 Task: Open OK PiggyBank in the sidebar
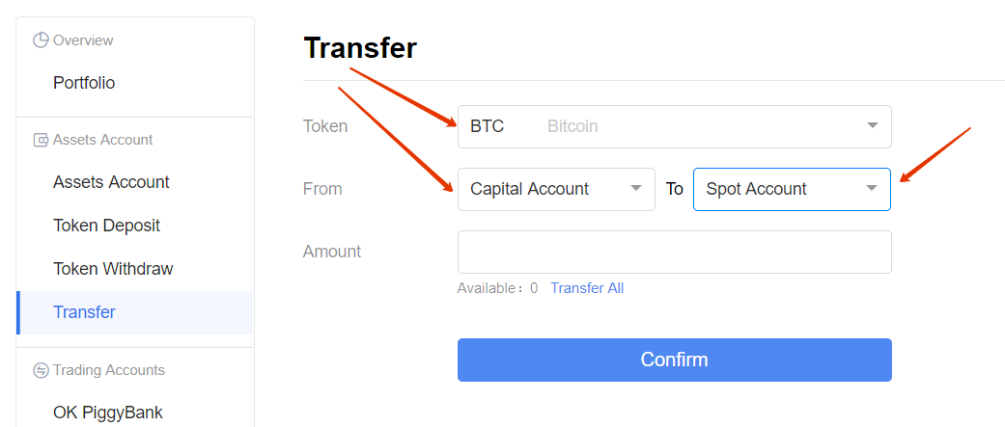[x=108, y=413]
